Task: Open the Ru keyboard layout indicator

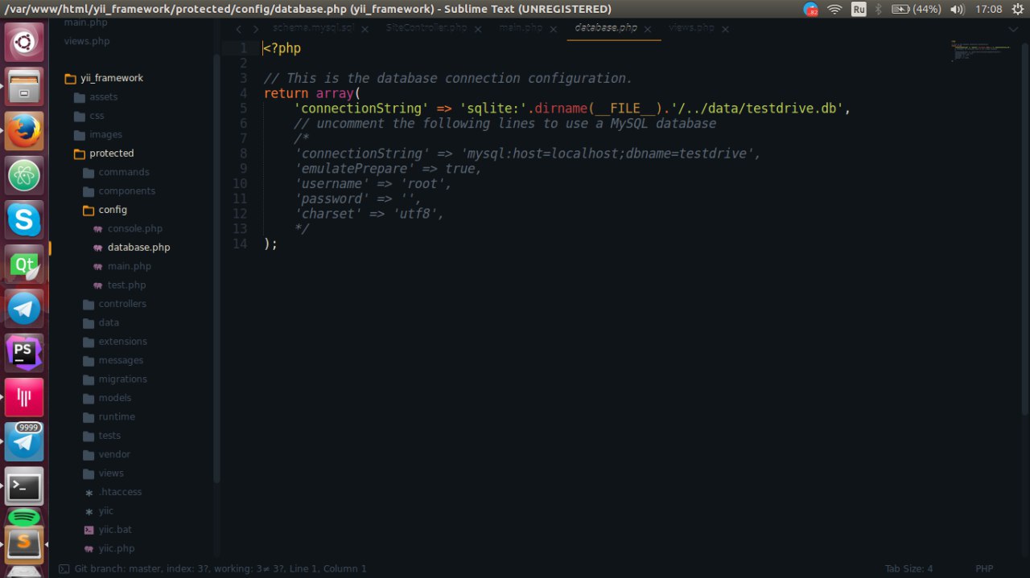Action: coord(859,9)
